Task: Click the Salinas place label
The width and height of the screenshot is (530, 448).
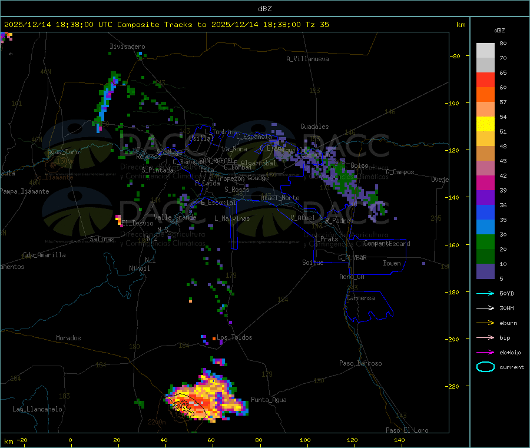Action: click(102, 239)
